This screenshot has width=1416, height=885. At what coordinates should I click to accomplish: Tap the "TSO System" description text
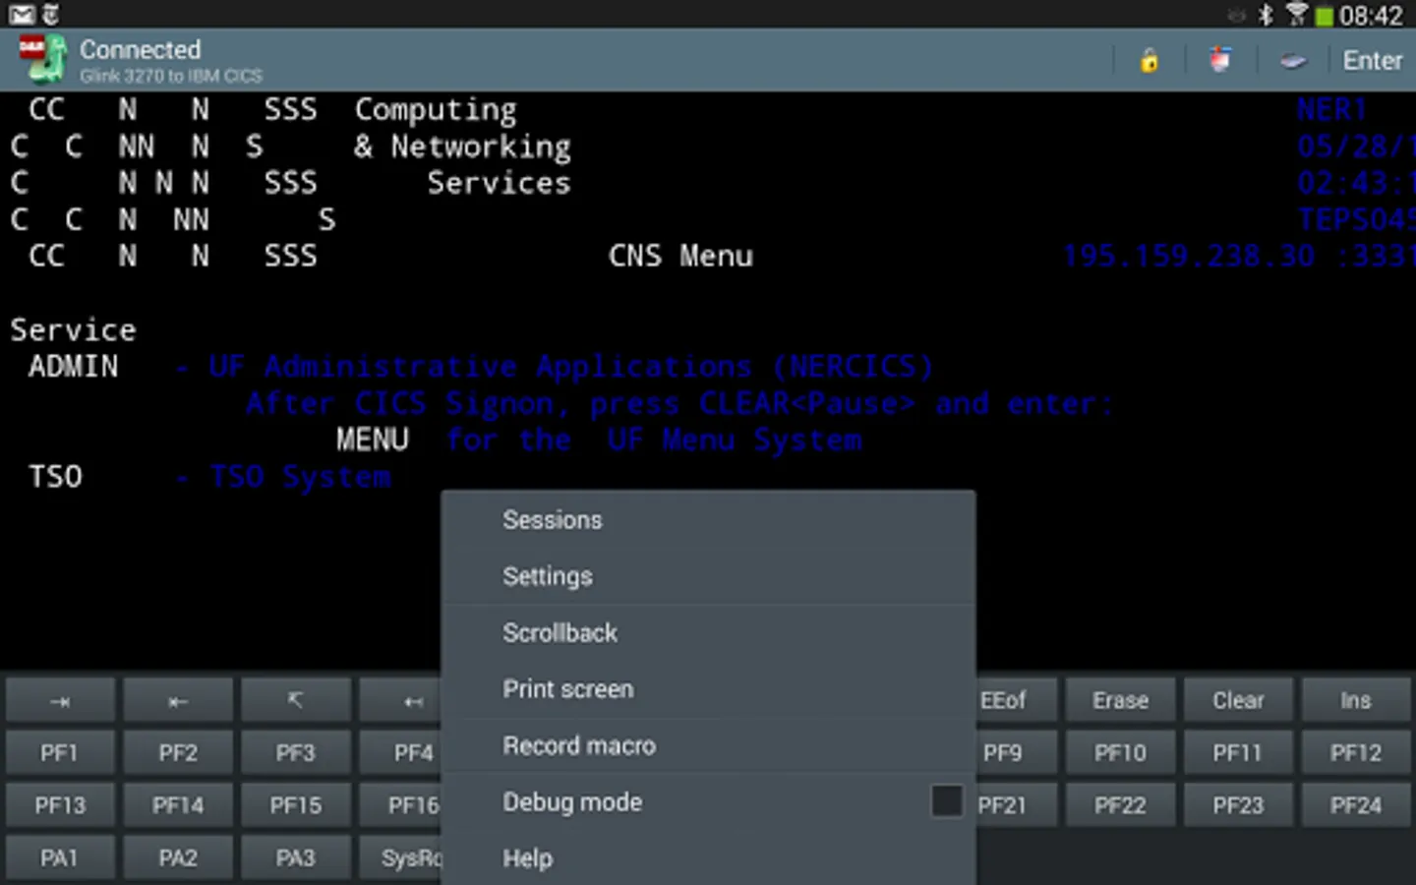(x=300, y=477)
